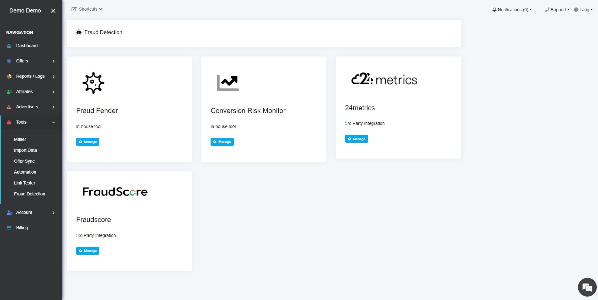Go to Automation in the sidebar
Image resolution: width=598 pixels, height=300 pixels.
pos(25,172)
